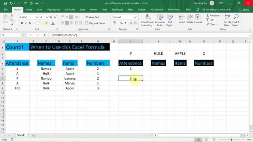253x142 pixels.
Task: Switch to the Developer tab
Action: pyautogui.click(x=117, y=9)
